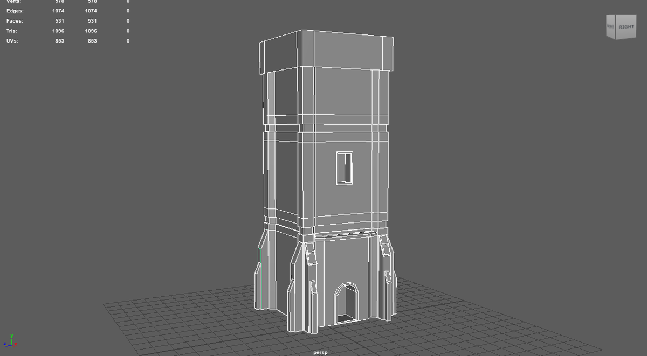Click the Edges: heads-up display label
The image size is (647, 356).
(x=15, y=11)
